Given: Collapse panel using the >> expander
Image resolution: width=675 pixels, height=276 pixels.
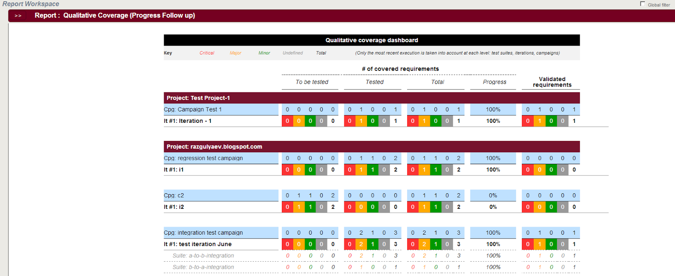Looking at the screenshot, I should [18, 16].
